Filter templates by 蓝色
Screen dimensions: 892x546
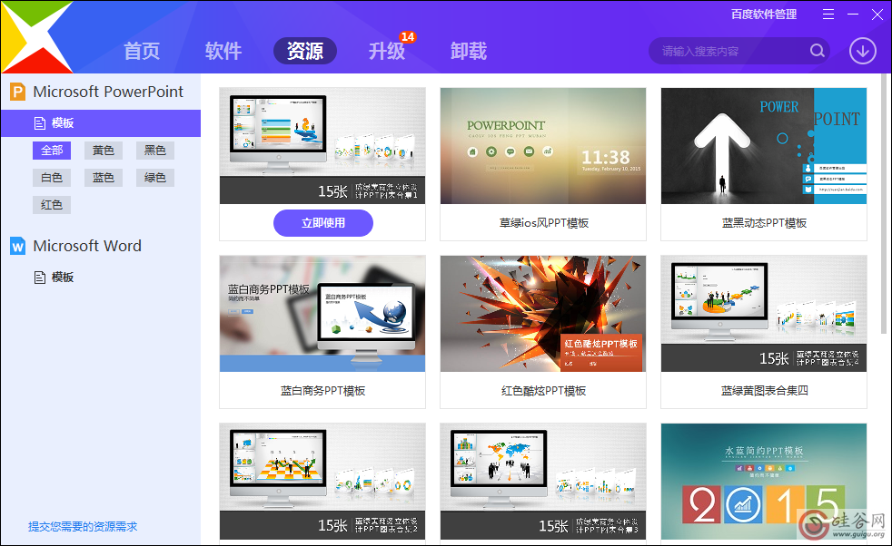(x=104, y=178)
